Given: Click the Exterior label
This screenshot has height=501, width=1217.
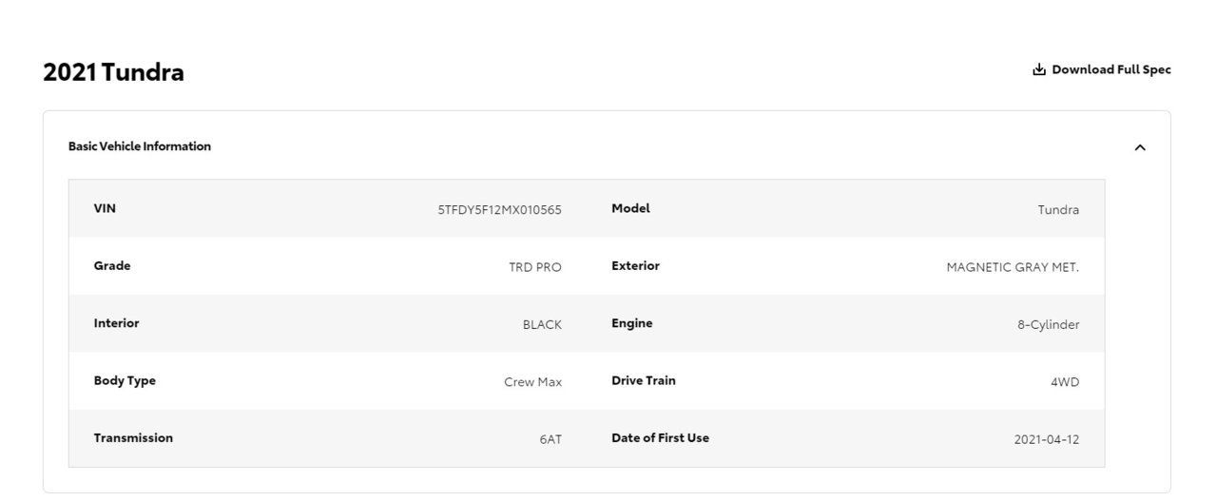Looking at the screenshot, I should tap(635, 265).
